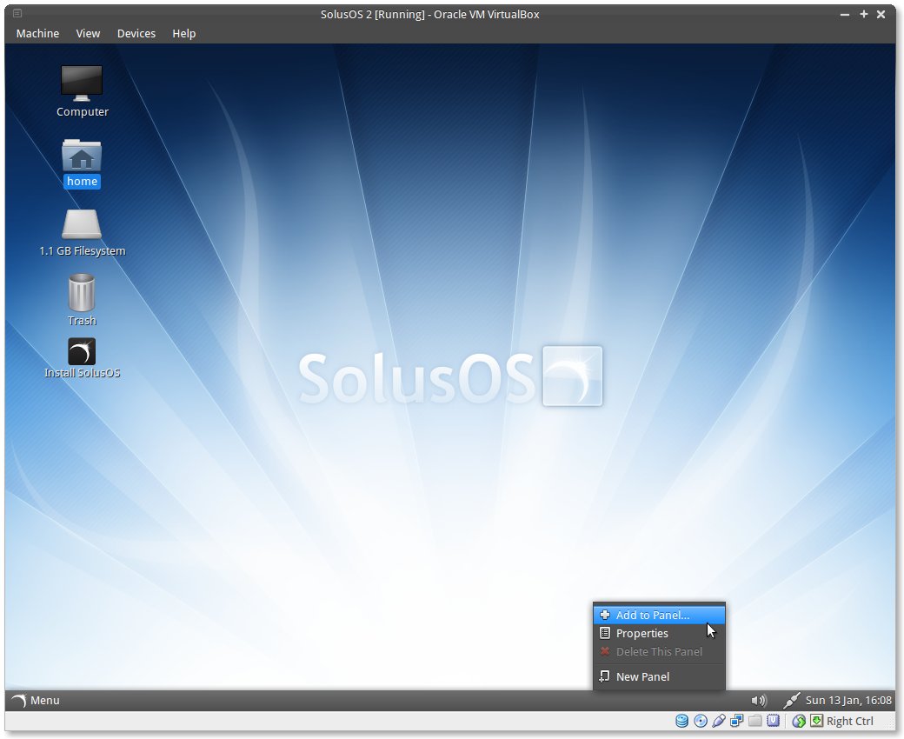Open the Help menu
Screen dimensions: 904x739
[x=184, y=33]
